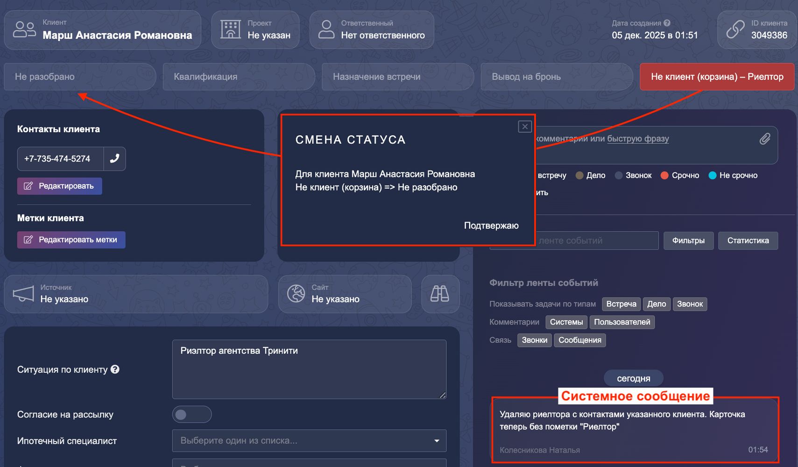Toggle the Звонки communication filter
The image size is (798, 467).
pyautogui.click(x=535, y=340)
